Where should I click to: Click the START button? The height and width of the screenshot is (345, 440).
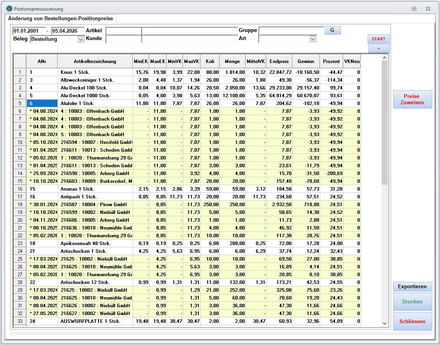(378, 39)
